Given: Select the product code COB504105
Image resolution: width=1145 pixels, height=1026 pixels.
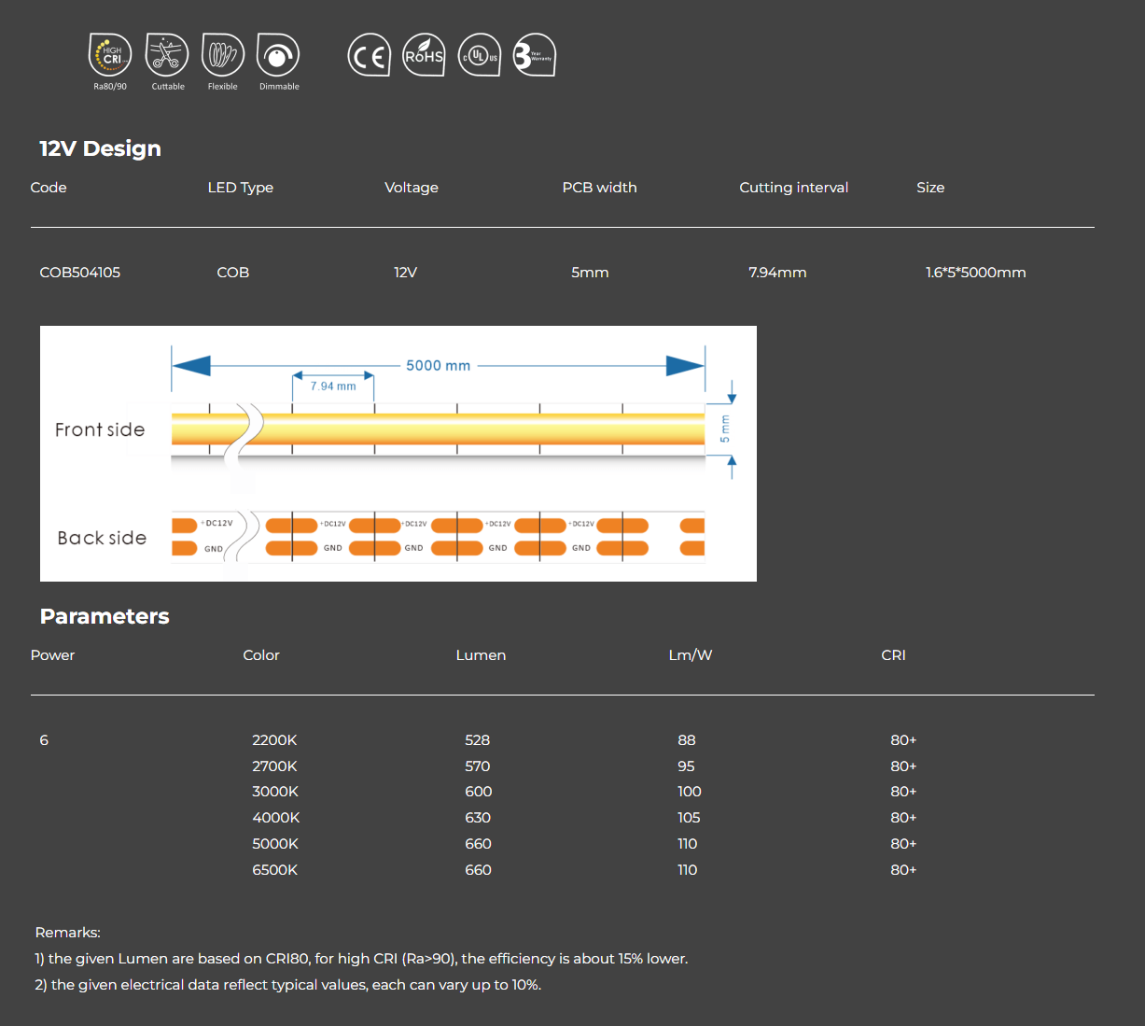Looking at the screenshot, I should coord(80,273).
